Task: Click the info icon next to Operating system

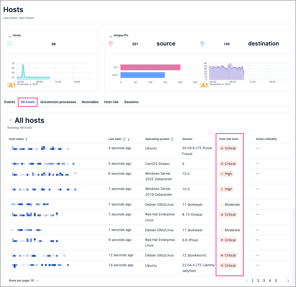Action: (x=172, y=139)
